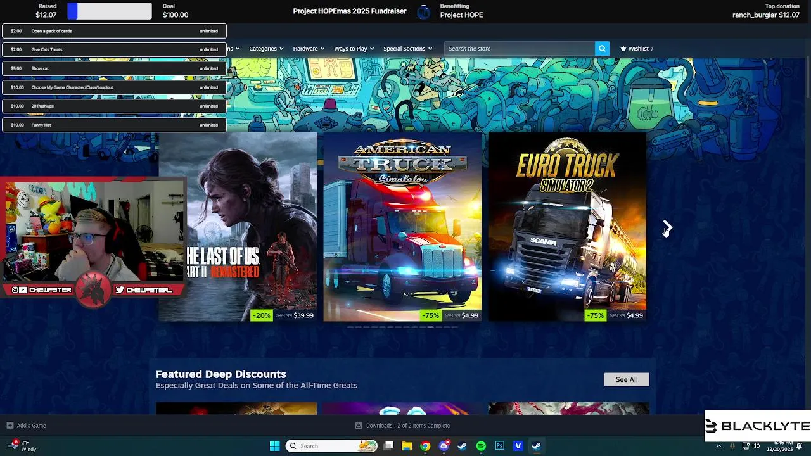The width and height of the screenshot is (811, 456).
Task: Click the Funny Hat reward row
Action: 114,125
